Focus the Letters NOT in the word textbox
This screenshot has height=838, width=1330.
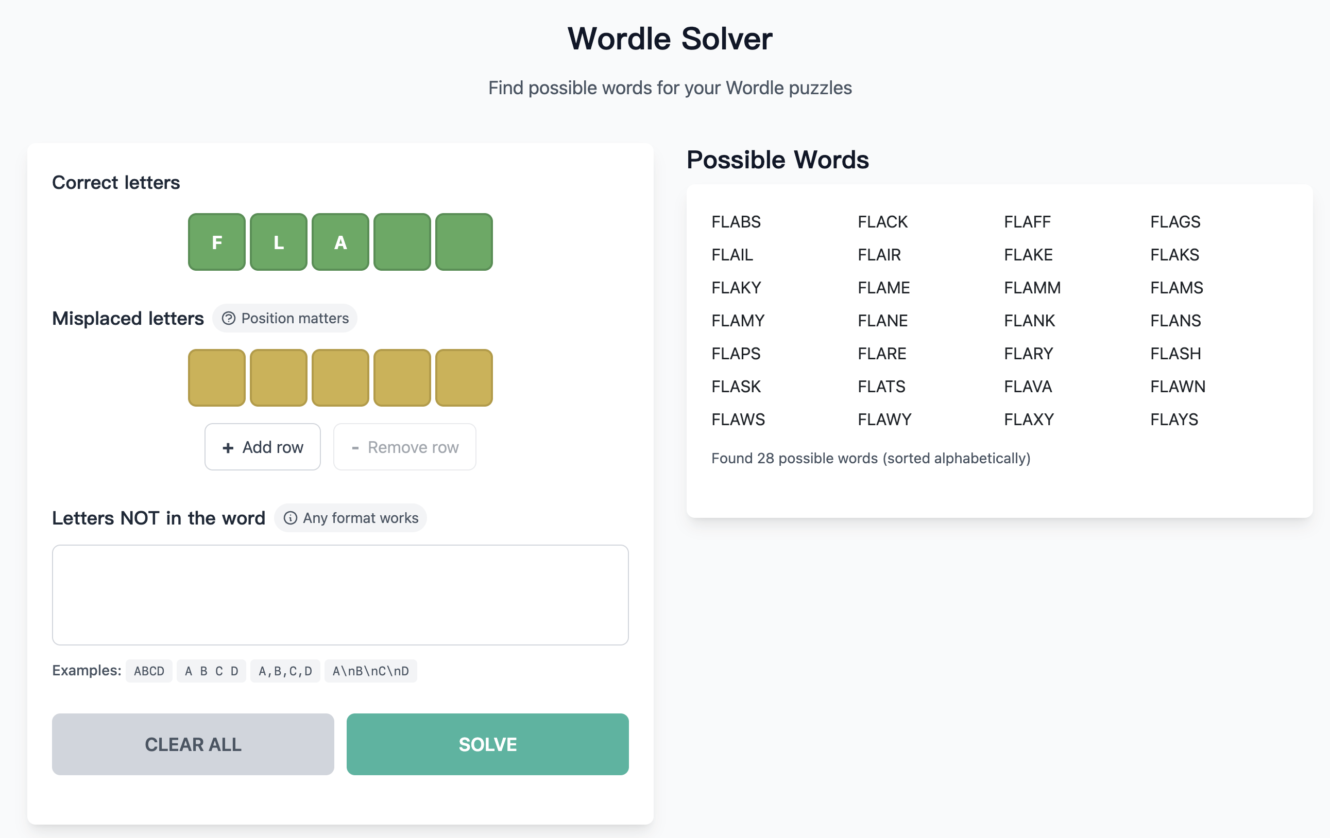340,595
